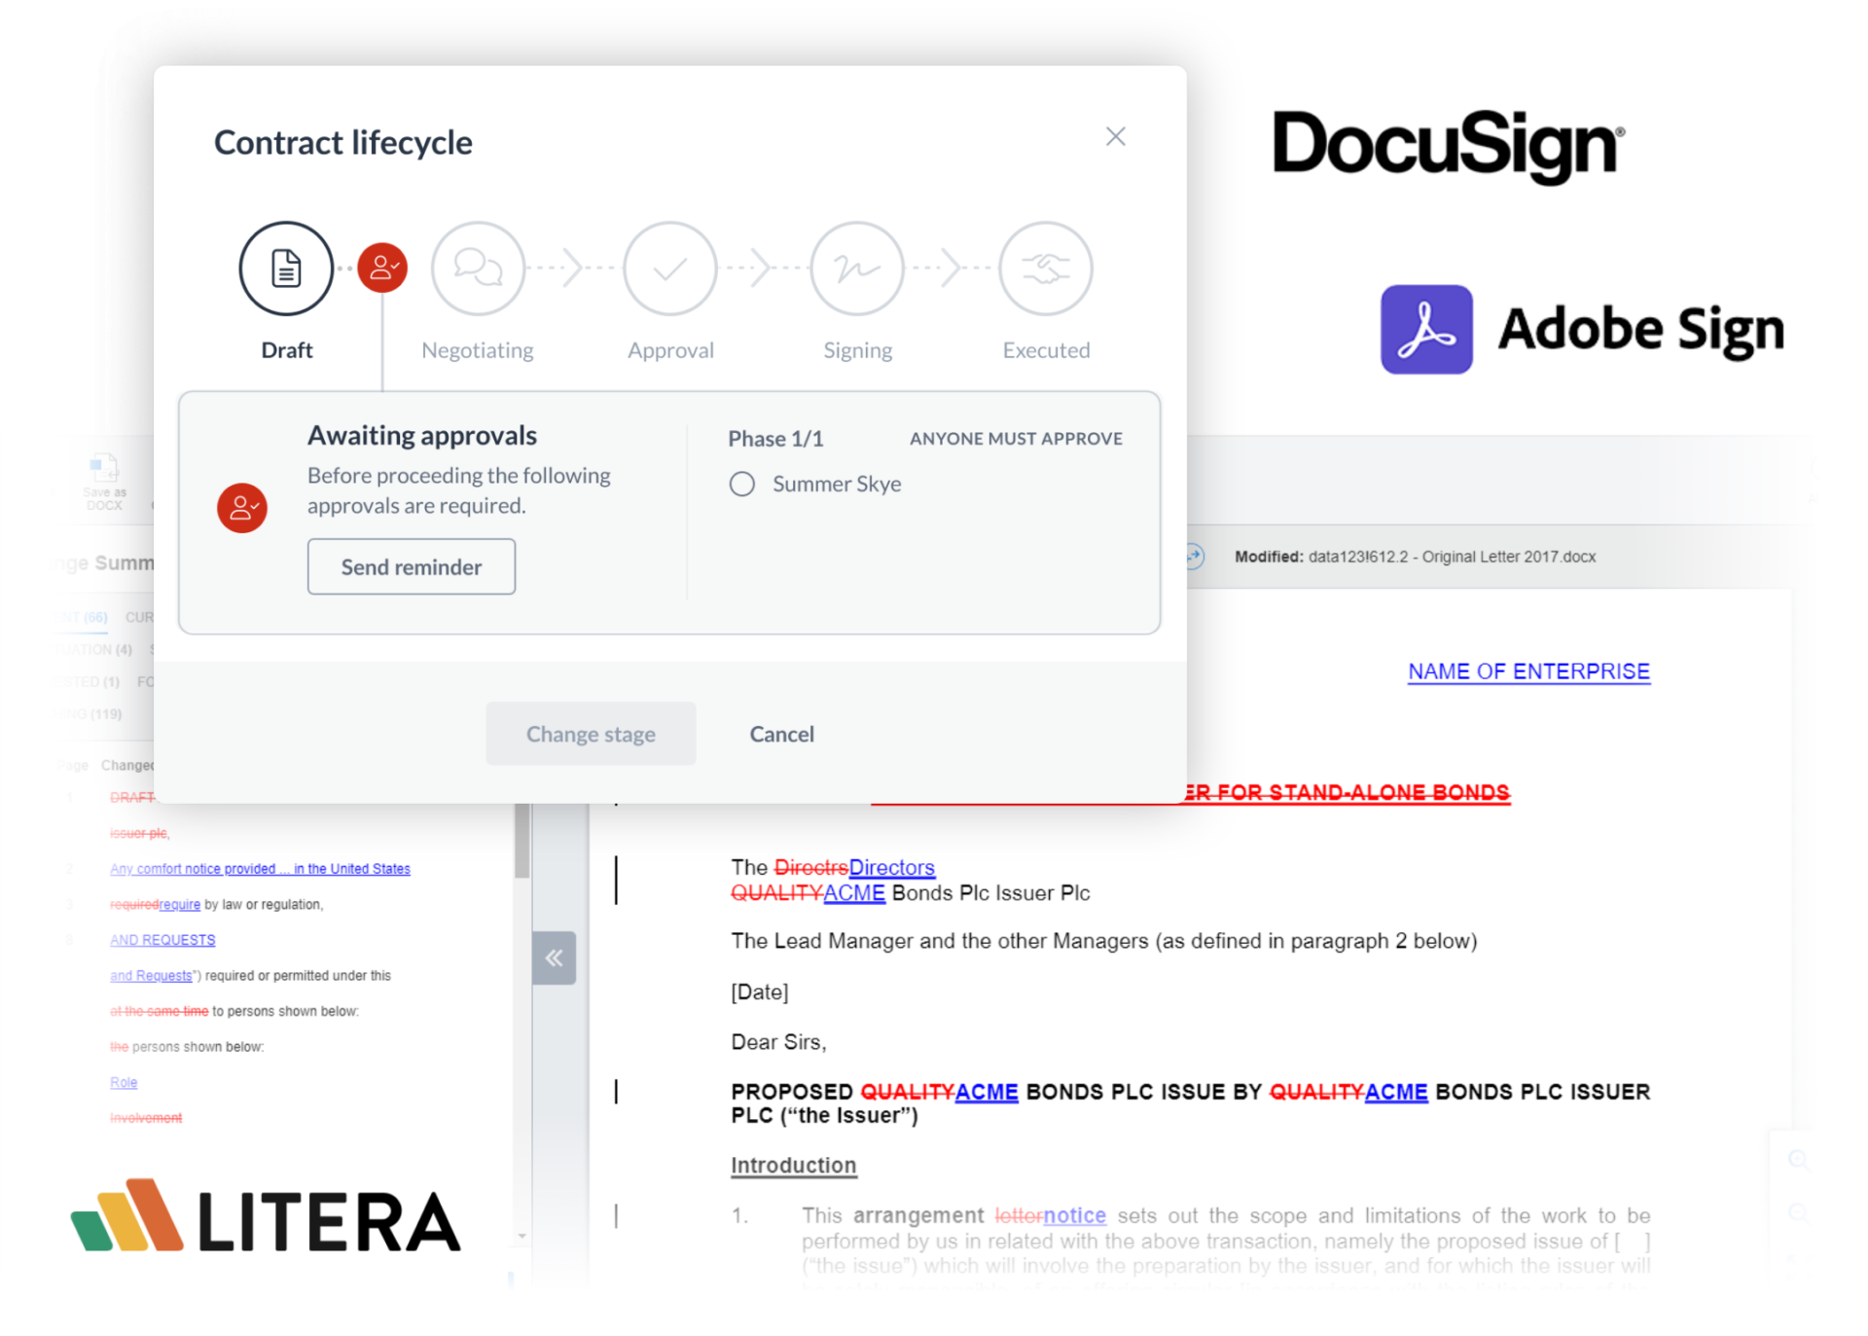
Task: Click the Adobe Sign purple Acrobat icon
Action: (1426, 329)
